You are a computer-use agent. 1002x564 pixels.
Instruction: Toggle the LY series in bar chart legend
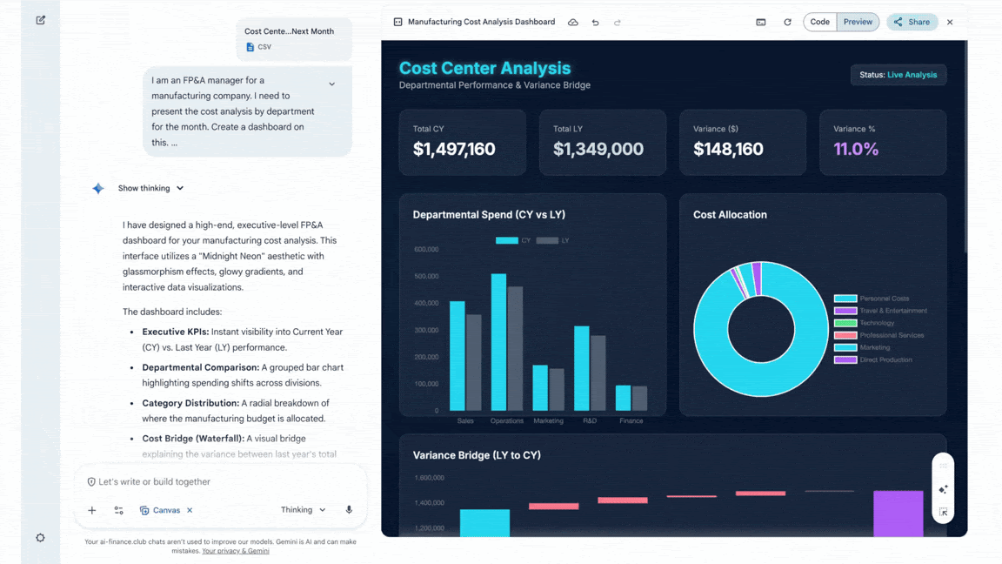click(x=553, y=240)
